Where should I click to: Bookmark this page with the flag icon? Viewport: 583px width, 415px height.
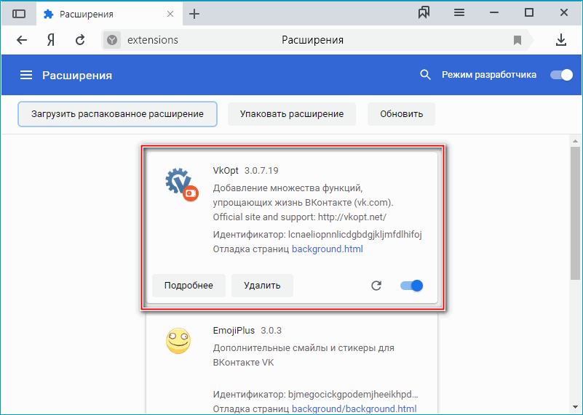click(517, 40)
